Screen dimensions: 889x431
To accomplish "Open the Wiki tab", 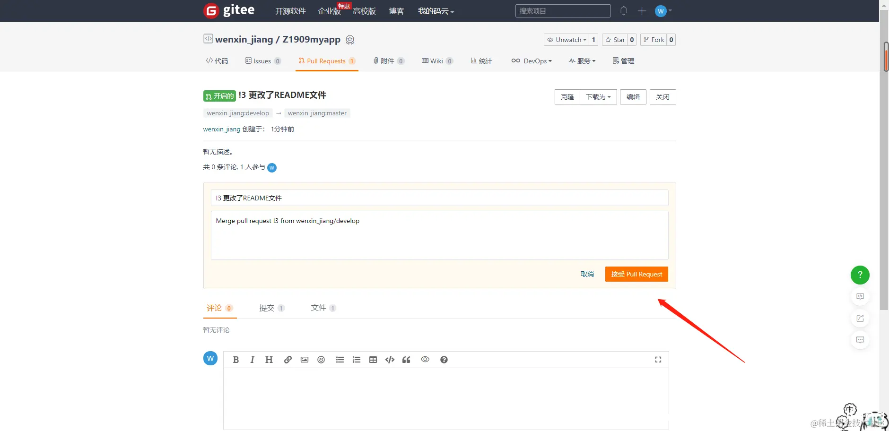I will tap(437, 61).
